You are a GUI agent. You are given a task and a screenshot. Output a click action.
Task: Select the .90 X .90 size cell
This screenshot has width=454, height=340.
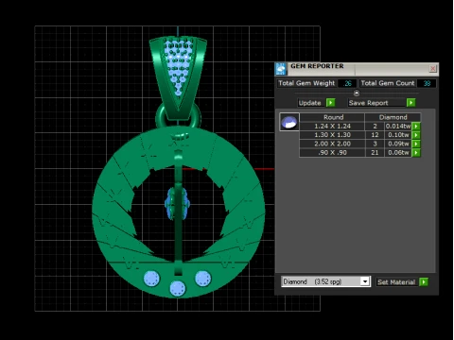332,153
